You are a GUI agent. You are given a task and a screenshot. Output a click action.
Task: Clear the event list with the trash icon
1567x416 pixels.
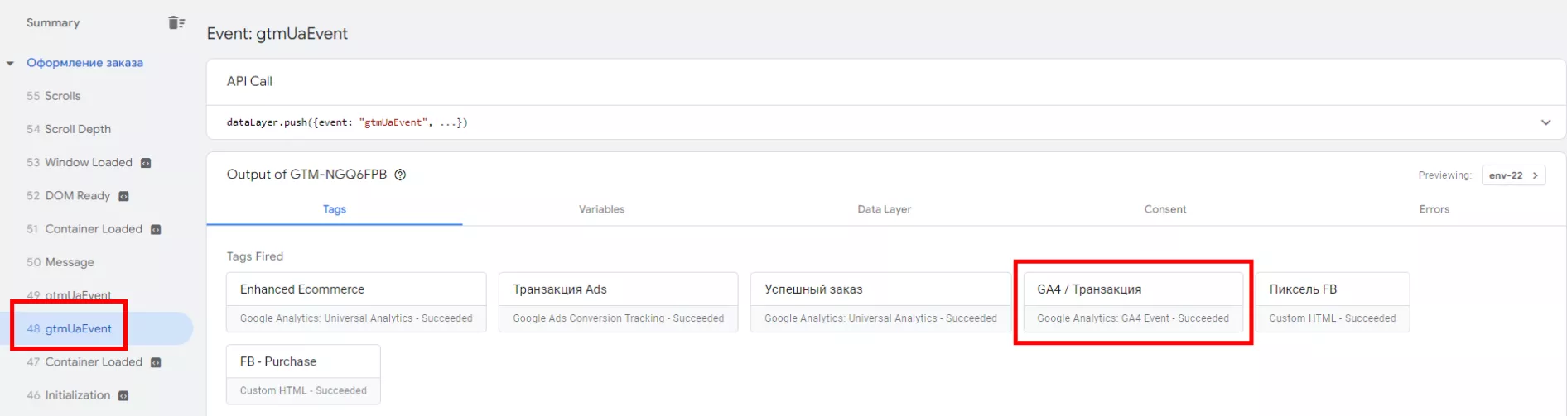(x=176, y=22)
